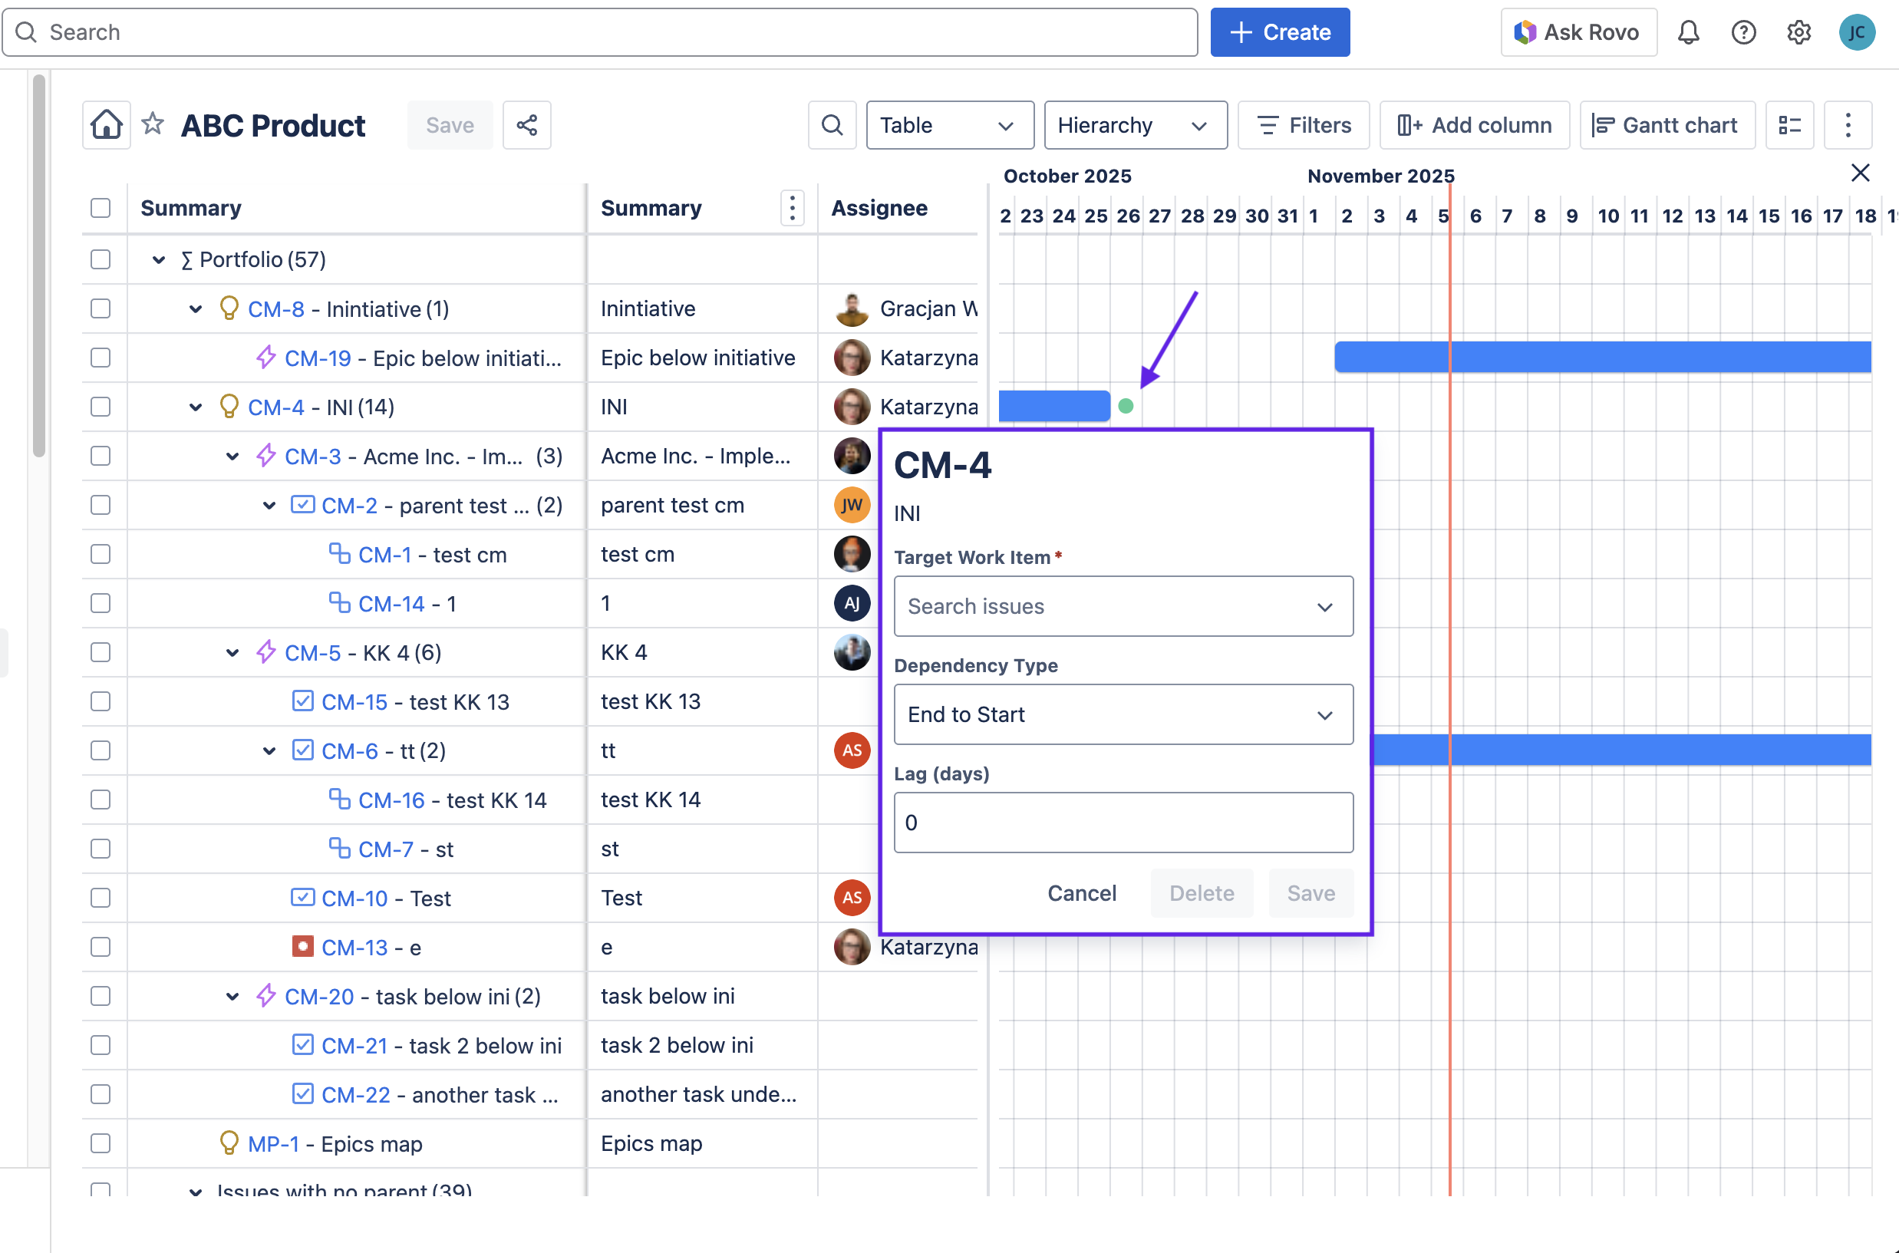Star ABC Product as a favorite

click(x=152, y=124)
